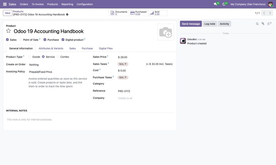Upload a product image via the camera placeholder
This screenshot has width=276, height=165.
(166, 32)
